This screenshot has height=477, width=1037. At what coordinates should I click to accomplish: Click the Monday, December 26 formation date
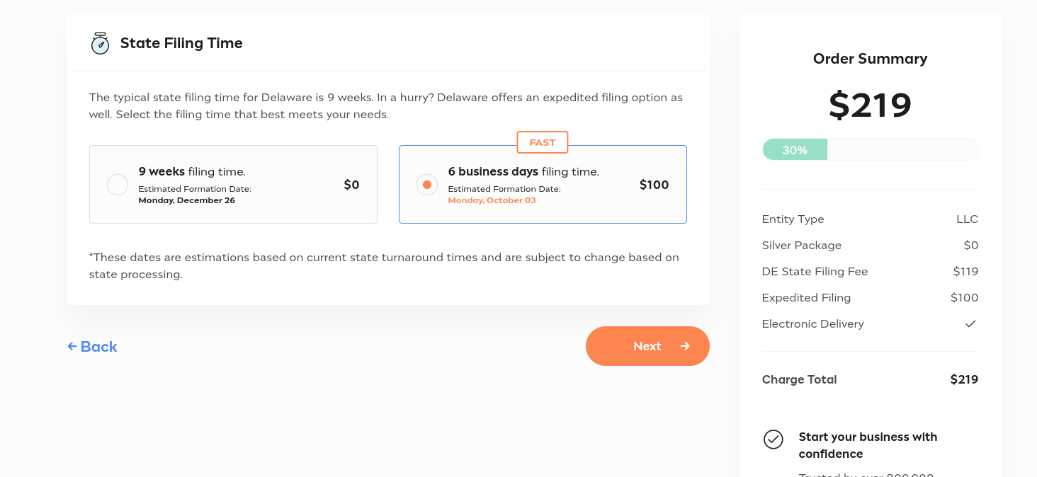click(187, 200)
